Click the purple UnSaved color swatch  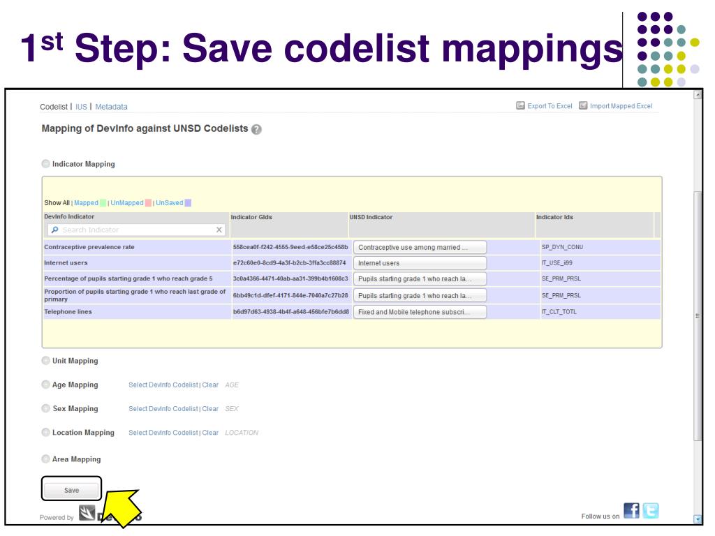click(x=188, y=203)
